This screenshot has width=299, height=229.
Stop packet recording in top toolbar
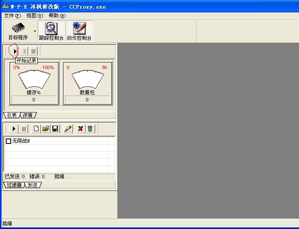coord(34,51)
